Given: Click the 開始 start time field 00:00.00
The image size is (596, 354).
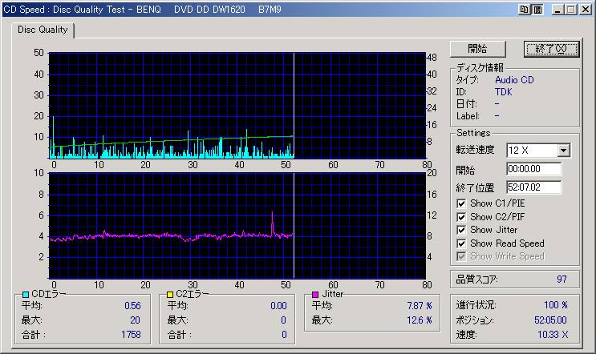Looking at the screenshot, I should [x=533, y=170].
